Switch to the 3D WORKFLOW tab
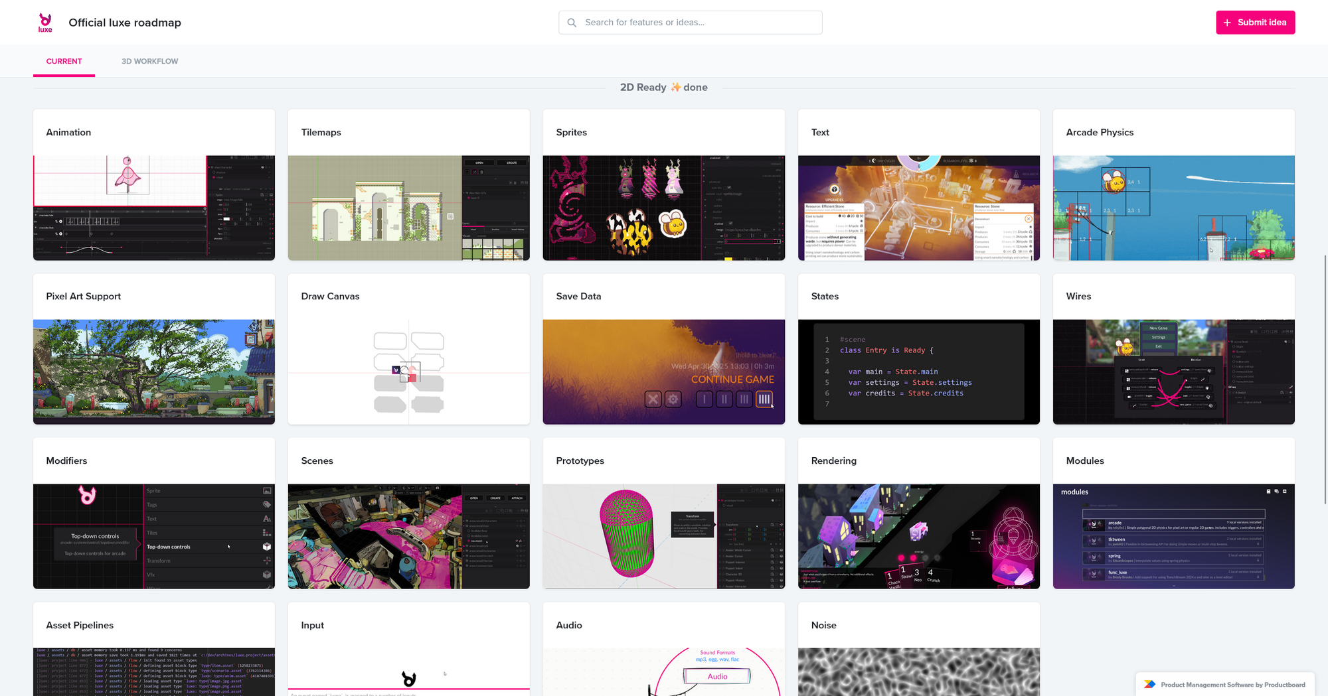Image resolution: width=1328 pixels, height=696 pixels. [149, 61]
